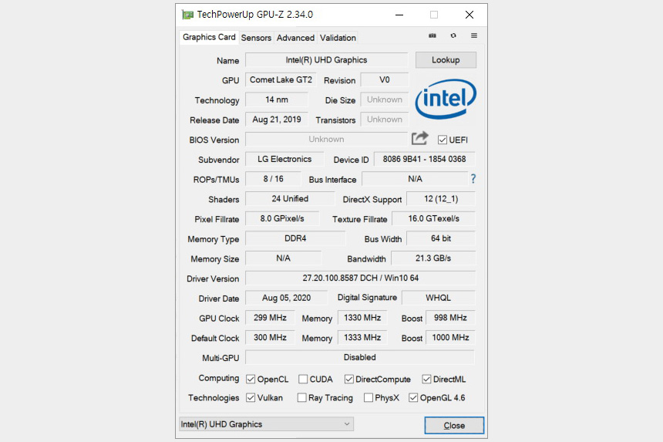Screen dimensions: 663x442
Task: Click the Intel logo image
Action: [446, 99]
